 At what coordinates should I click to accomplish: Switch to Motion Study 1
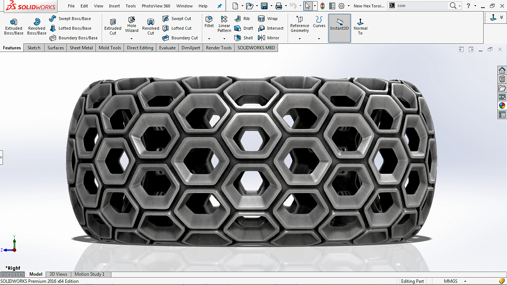click(90, 274)
